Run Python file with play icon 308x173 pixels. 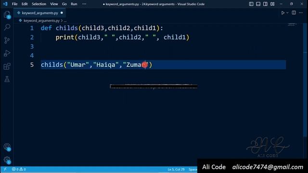point(282,13)
